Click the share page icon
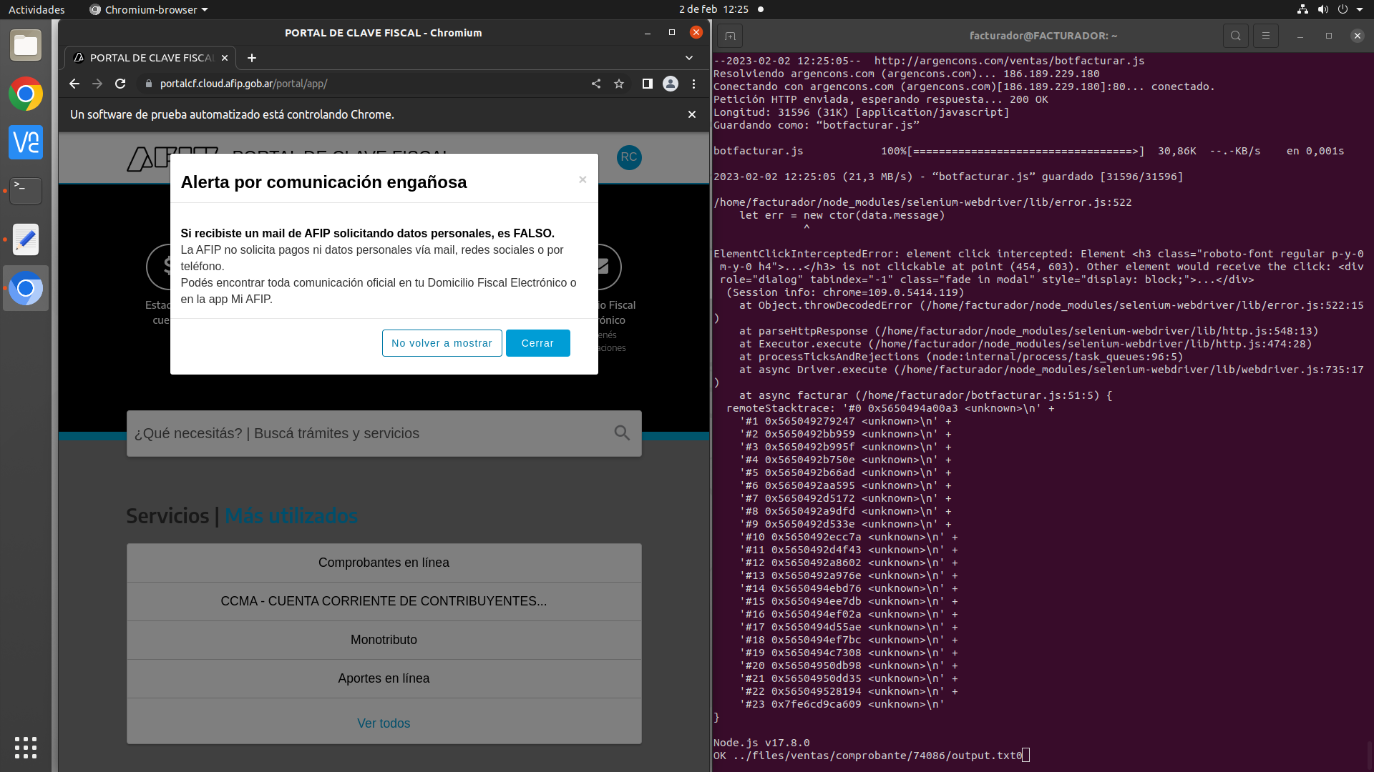This screenshot has height=772, width=1374. 596,84
